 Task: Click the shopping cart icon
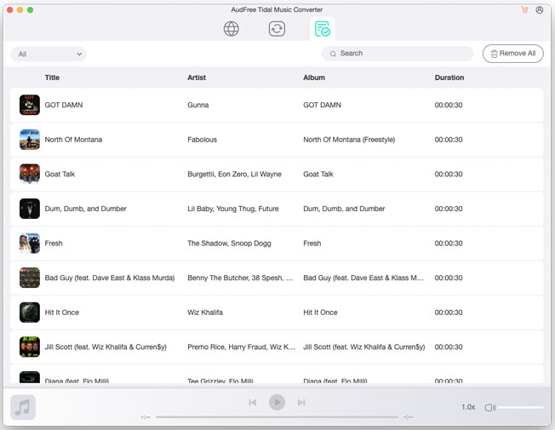524,9
